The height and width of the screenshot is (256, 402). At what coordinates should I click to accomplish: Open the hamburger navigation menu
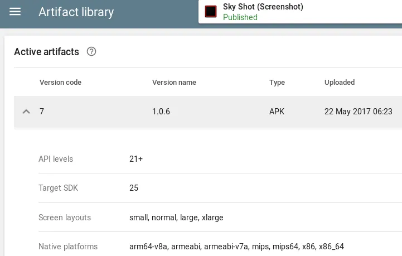click(15, 12)
